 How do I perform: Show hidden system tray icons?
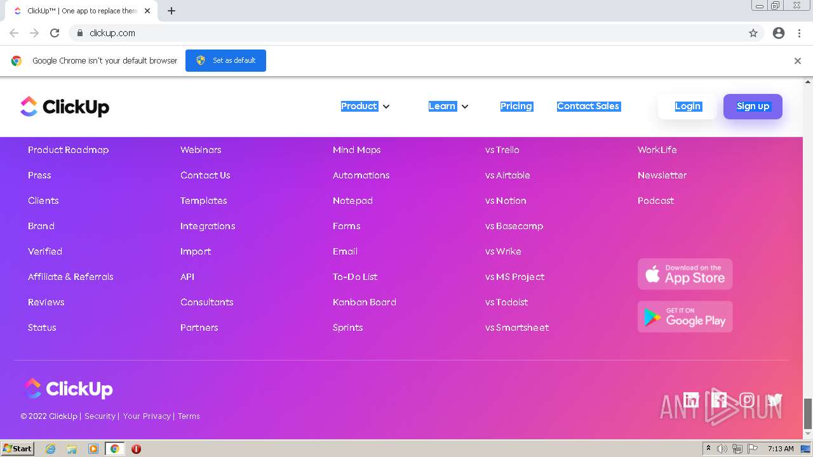click(x=708, y=449)
